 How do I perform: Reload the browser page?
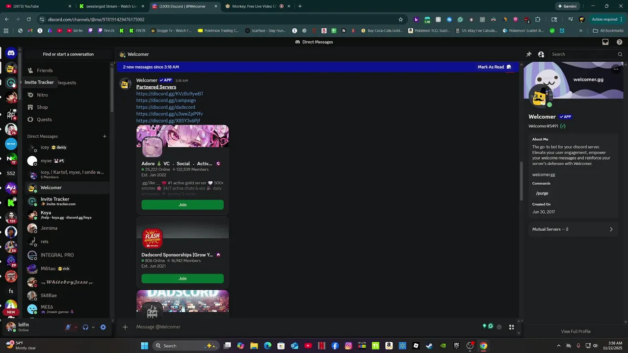pos(29,20)
